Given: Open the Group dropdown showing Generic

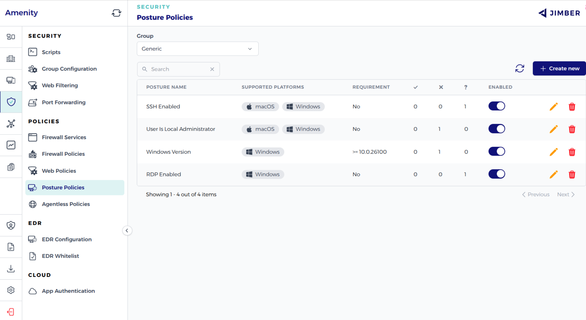Looking at the screenshot, I should pos(197,49).
